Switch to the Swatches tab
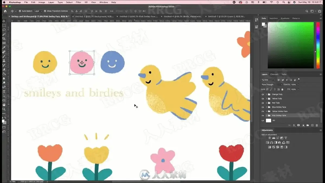The width and height of the screenshot is (325, 183). (x=273, y=18)
